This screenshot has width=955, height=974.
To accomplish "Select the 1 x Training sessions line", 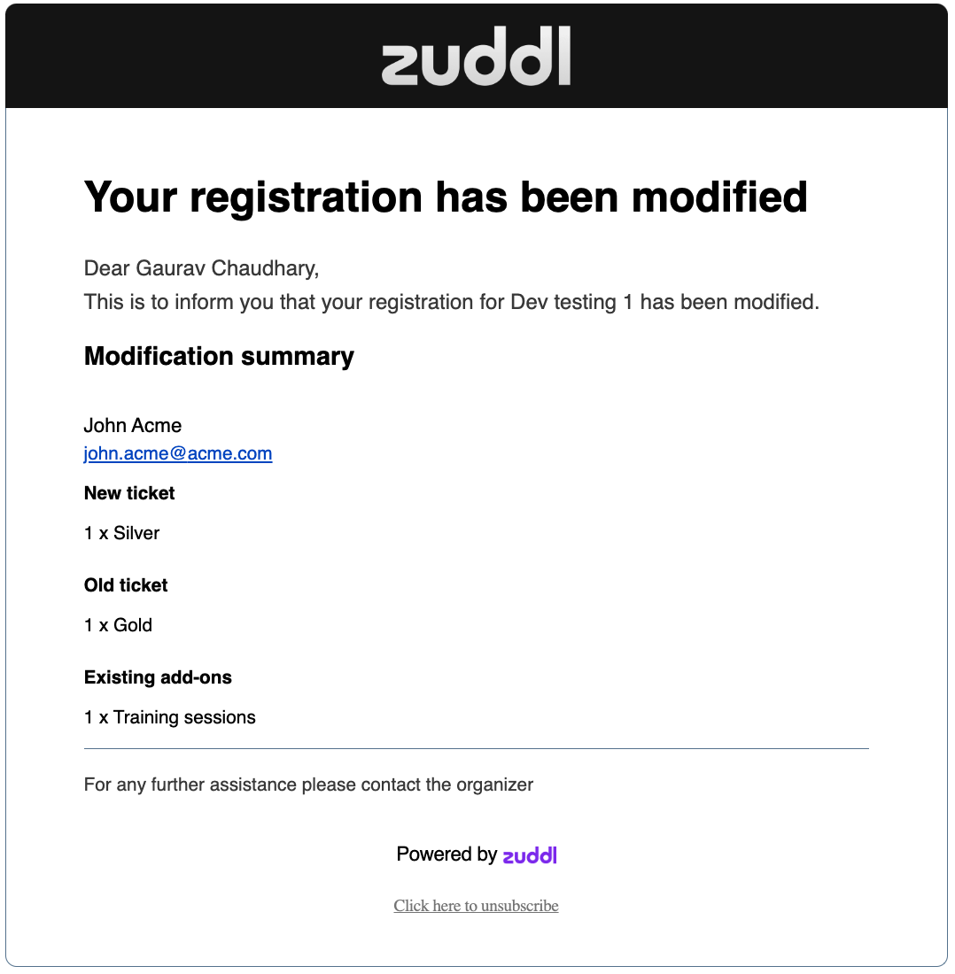I will [170, 717].
